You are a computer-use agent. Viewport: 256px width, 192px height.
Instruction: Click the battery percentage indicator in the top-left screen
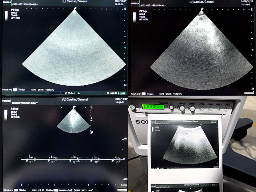123,93
